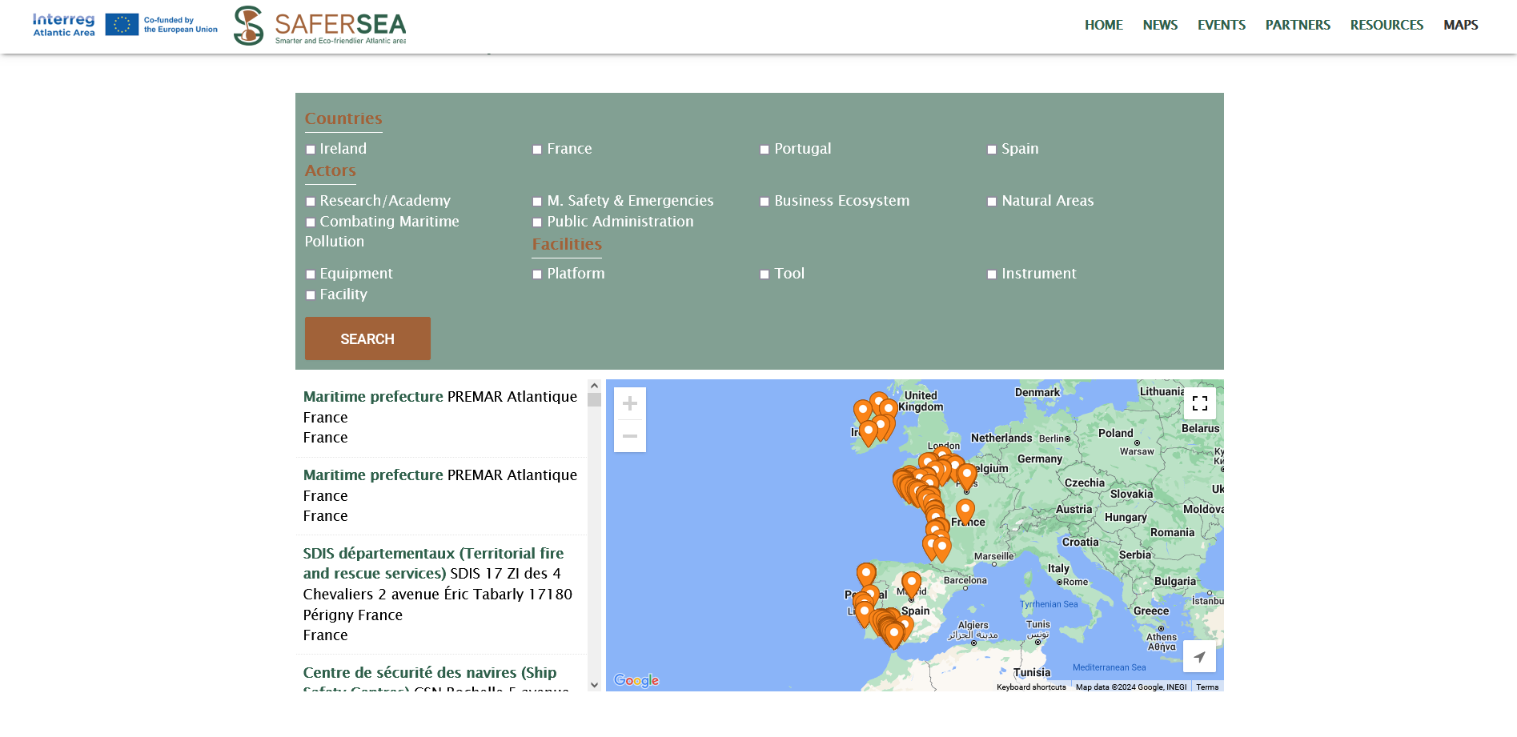Click the Countries heading
Image resolution: width=1517 pixels, height=737 pixels.
coord(343,118)
